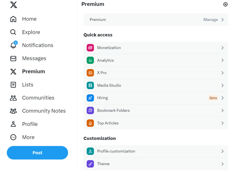Click the orange X Pro columns icon
234x173 pixels.
(90, 73)
